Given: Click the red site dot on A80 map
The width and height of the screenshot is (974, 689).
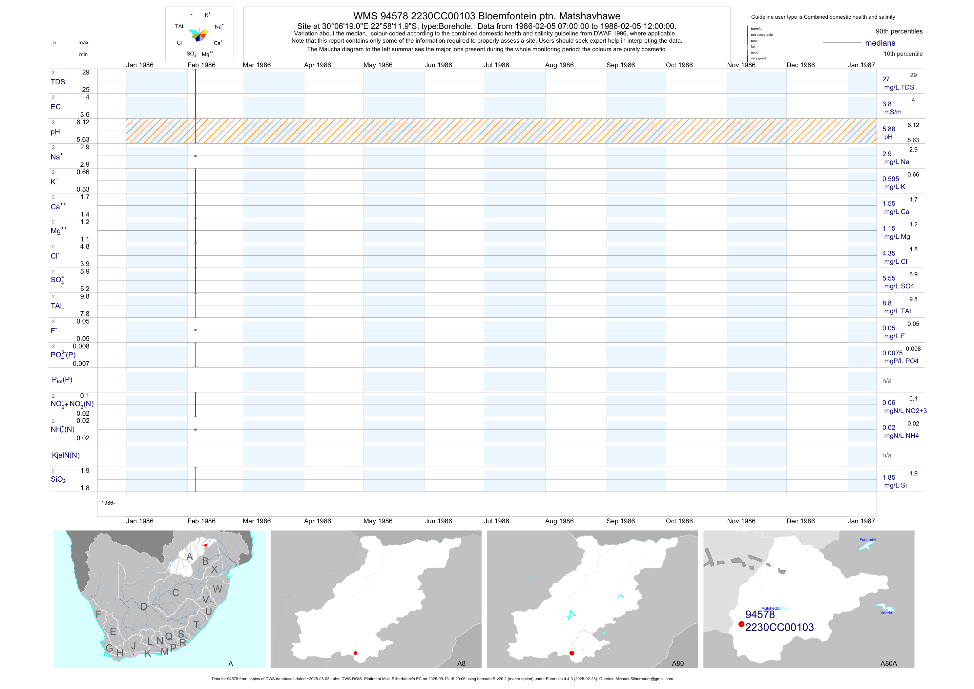Looking at the screenshot, I should (572, 653).
